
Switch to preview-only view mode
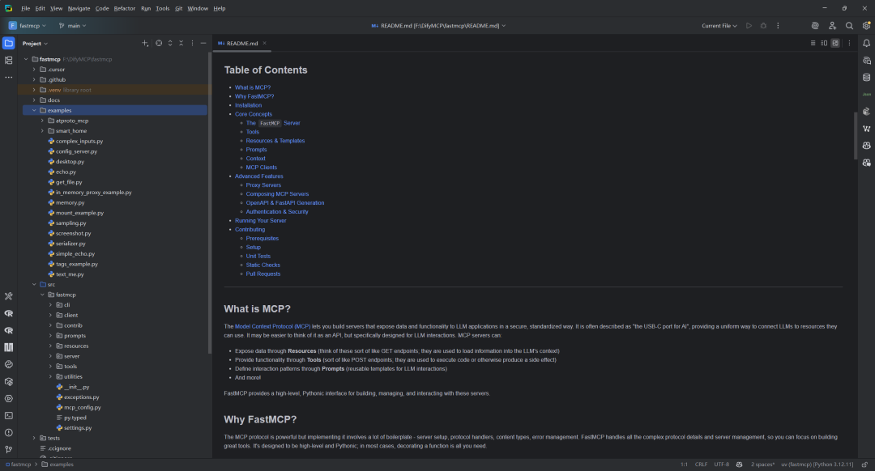(834, 43)
